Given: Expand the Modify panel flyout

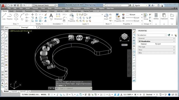Looking at the screenshot, I should 39,24.
